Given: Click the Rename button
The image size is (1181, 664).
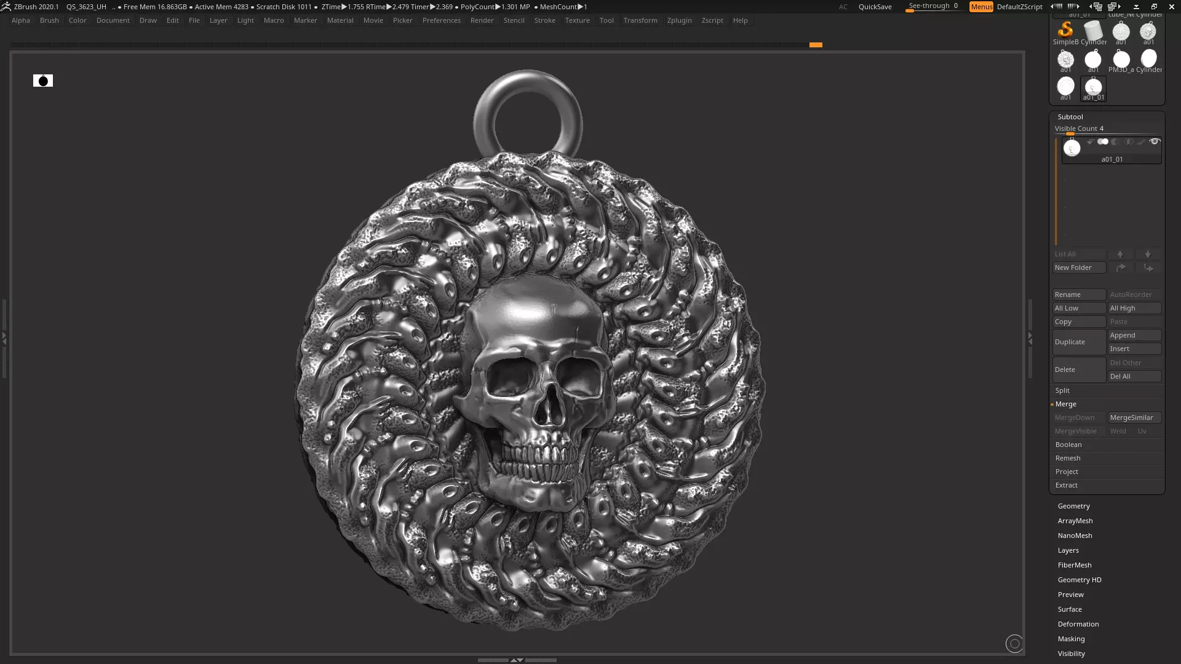Looking at the screenshot, I should (1079, 294).
